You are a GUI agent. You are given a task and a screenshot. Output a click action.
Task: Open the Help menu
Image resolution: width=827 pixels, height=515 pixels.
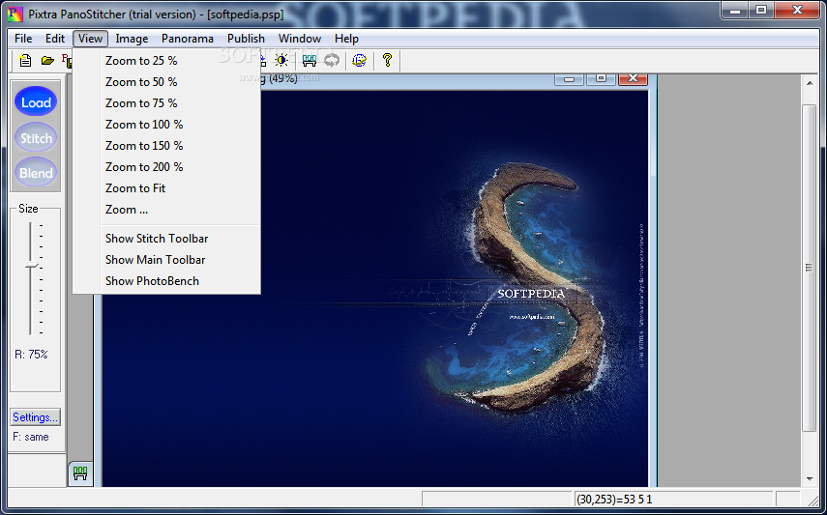(346, 39)
